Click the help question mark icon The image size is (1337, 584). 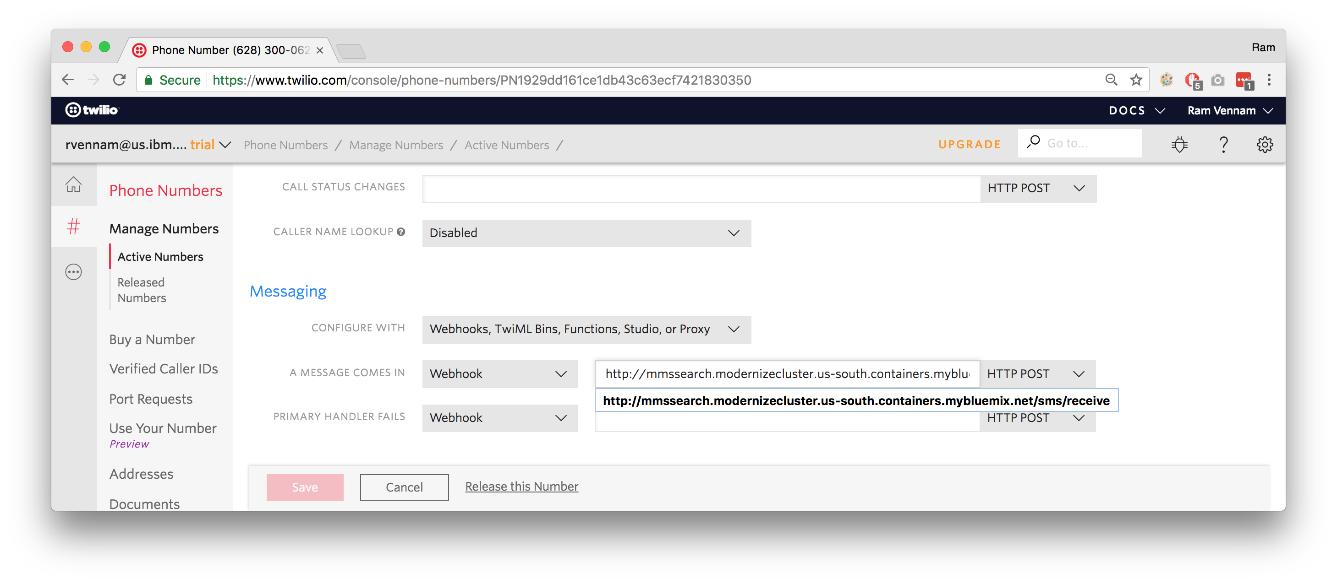point(1223,144)
